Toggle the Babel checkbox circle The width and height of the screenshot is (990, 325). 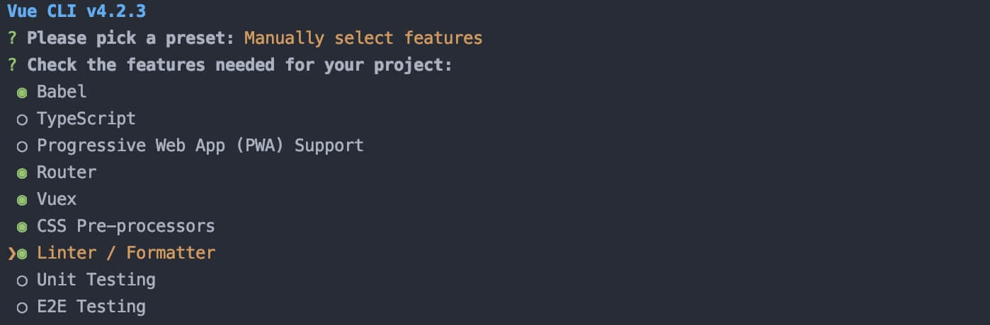[x=22, y=93]
